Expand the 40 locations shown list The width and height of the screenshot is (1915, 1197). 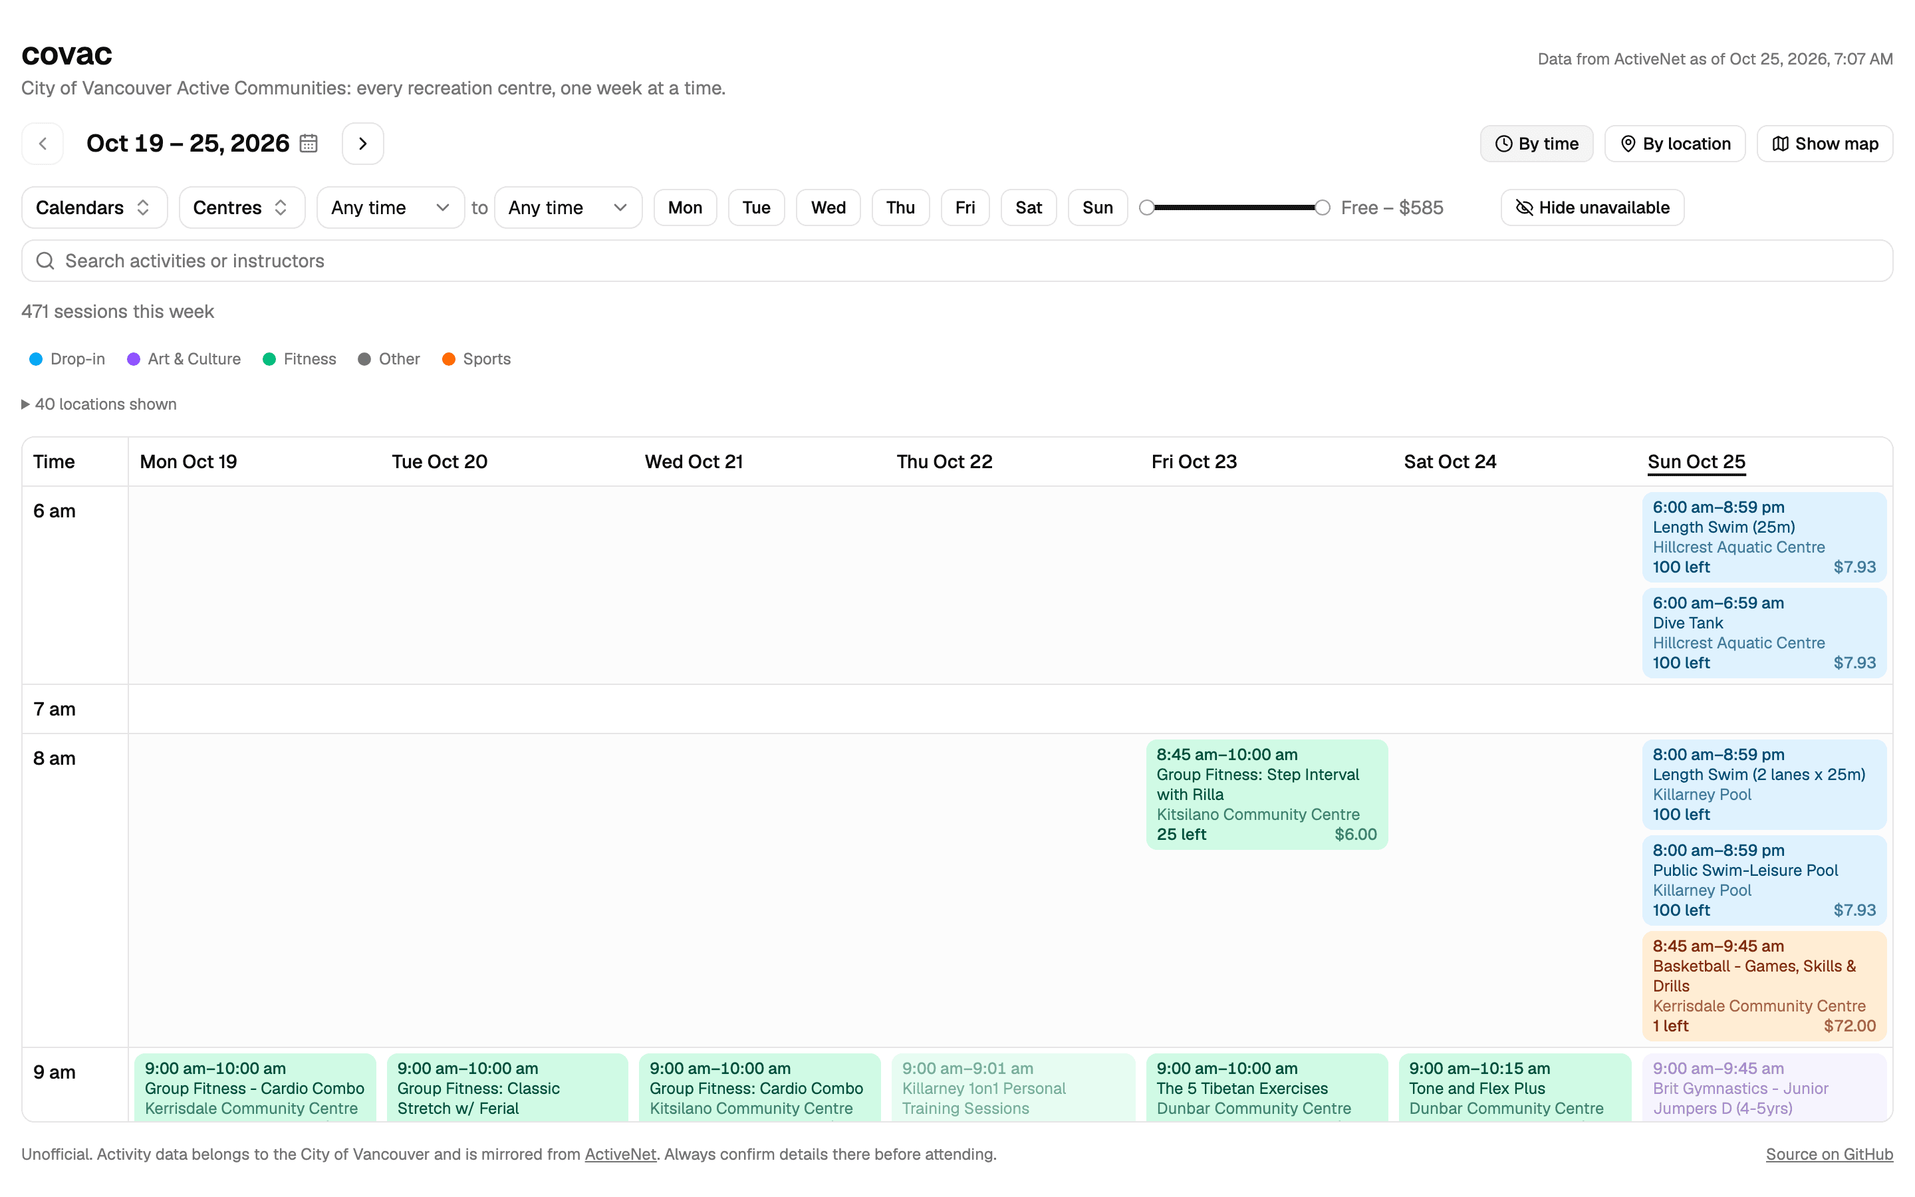click(x=99, y=404)
